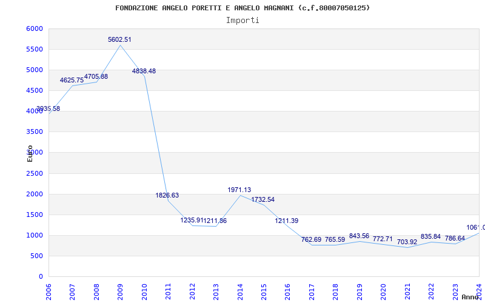Click the data label 4705.88
Image resolution: width=485 pixels, height=303 pixels.
96,76
